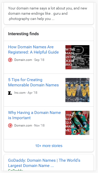Click the Domain.com favicon beside Nov '18
The width and height of the screenshot is (98, 173).
10,125
